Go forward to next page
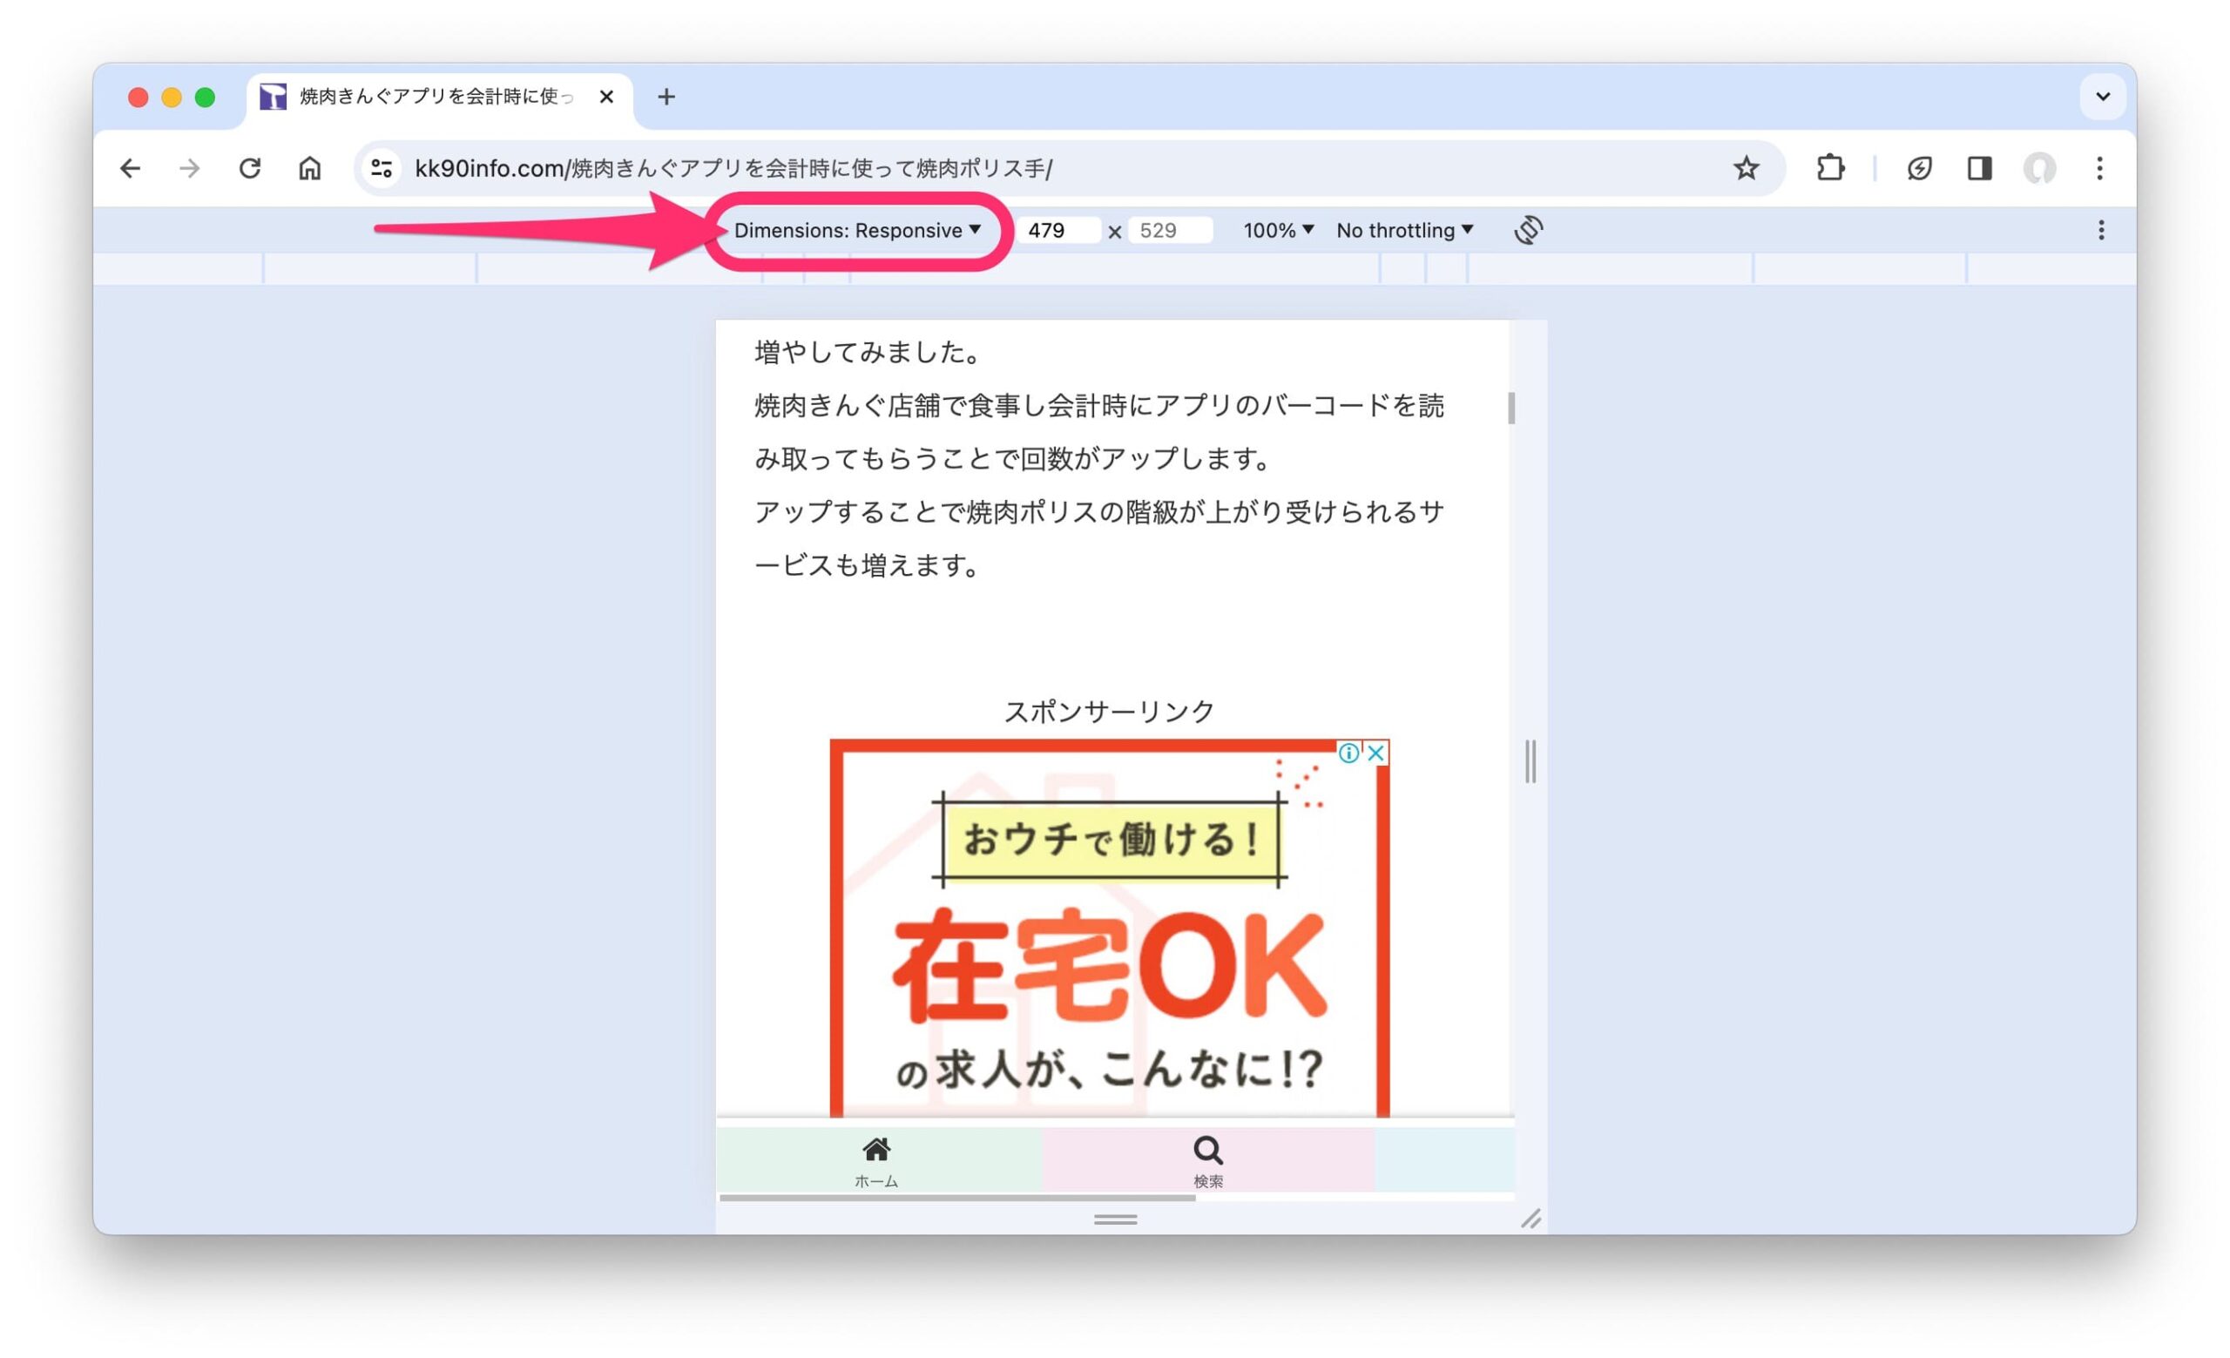Viewport: 2230px width, 1358px height. click(x=189, y=168)
